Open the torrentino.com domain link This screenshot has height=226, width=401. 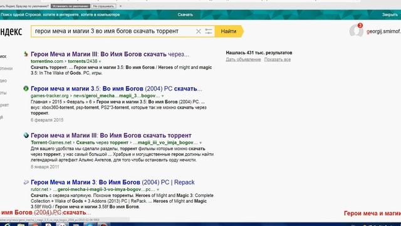tap(47, 62)
